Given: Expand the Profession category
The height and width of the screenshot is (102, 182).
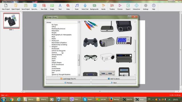Looking at the screenshot, I should click(50, 41).
